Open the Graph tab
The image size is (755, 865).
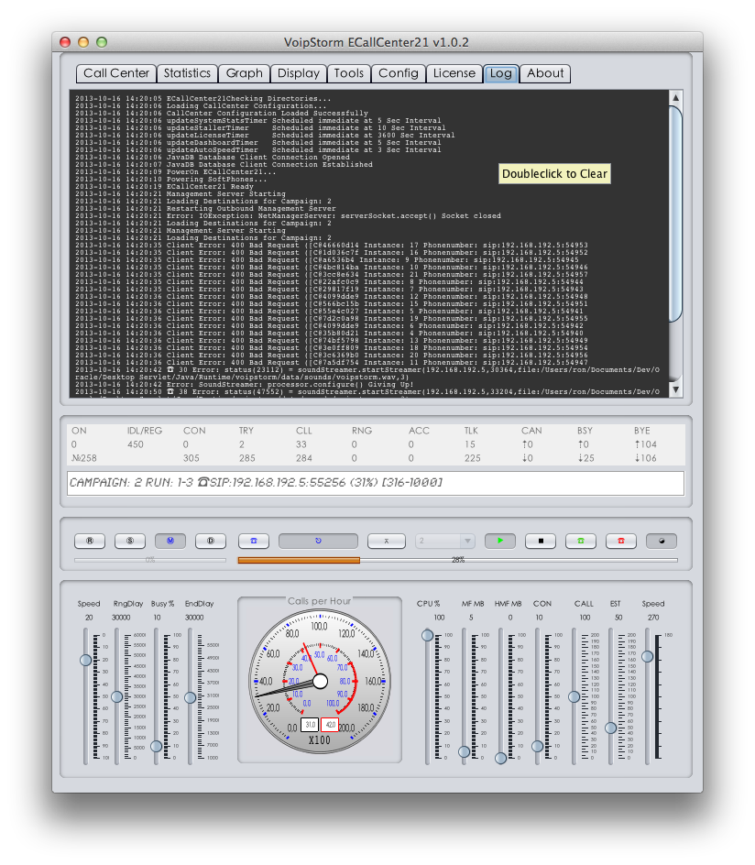pyautogui.click(x=245, y=73)
